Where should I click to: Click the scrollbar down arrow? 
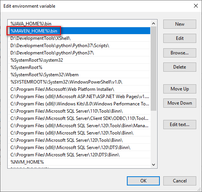(x=153, y=164)
